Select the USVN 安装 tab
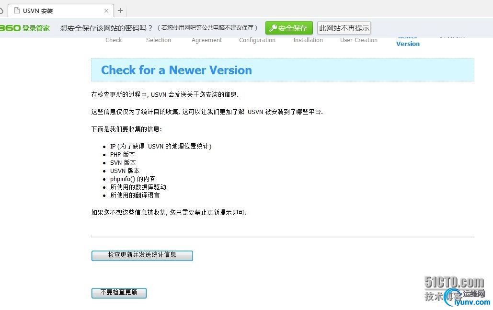Image resolution: width=493 pixels, height=310 pixels. click(60, 11)
